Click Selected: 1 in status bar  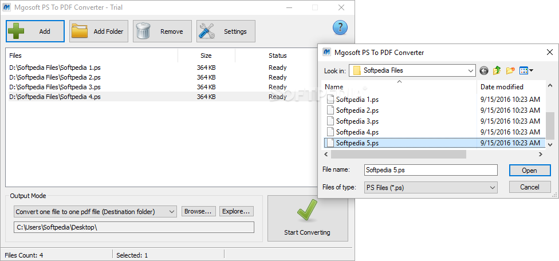click(x=132, y=255)
